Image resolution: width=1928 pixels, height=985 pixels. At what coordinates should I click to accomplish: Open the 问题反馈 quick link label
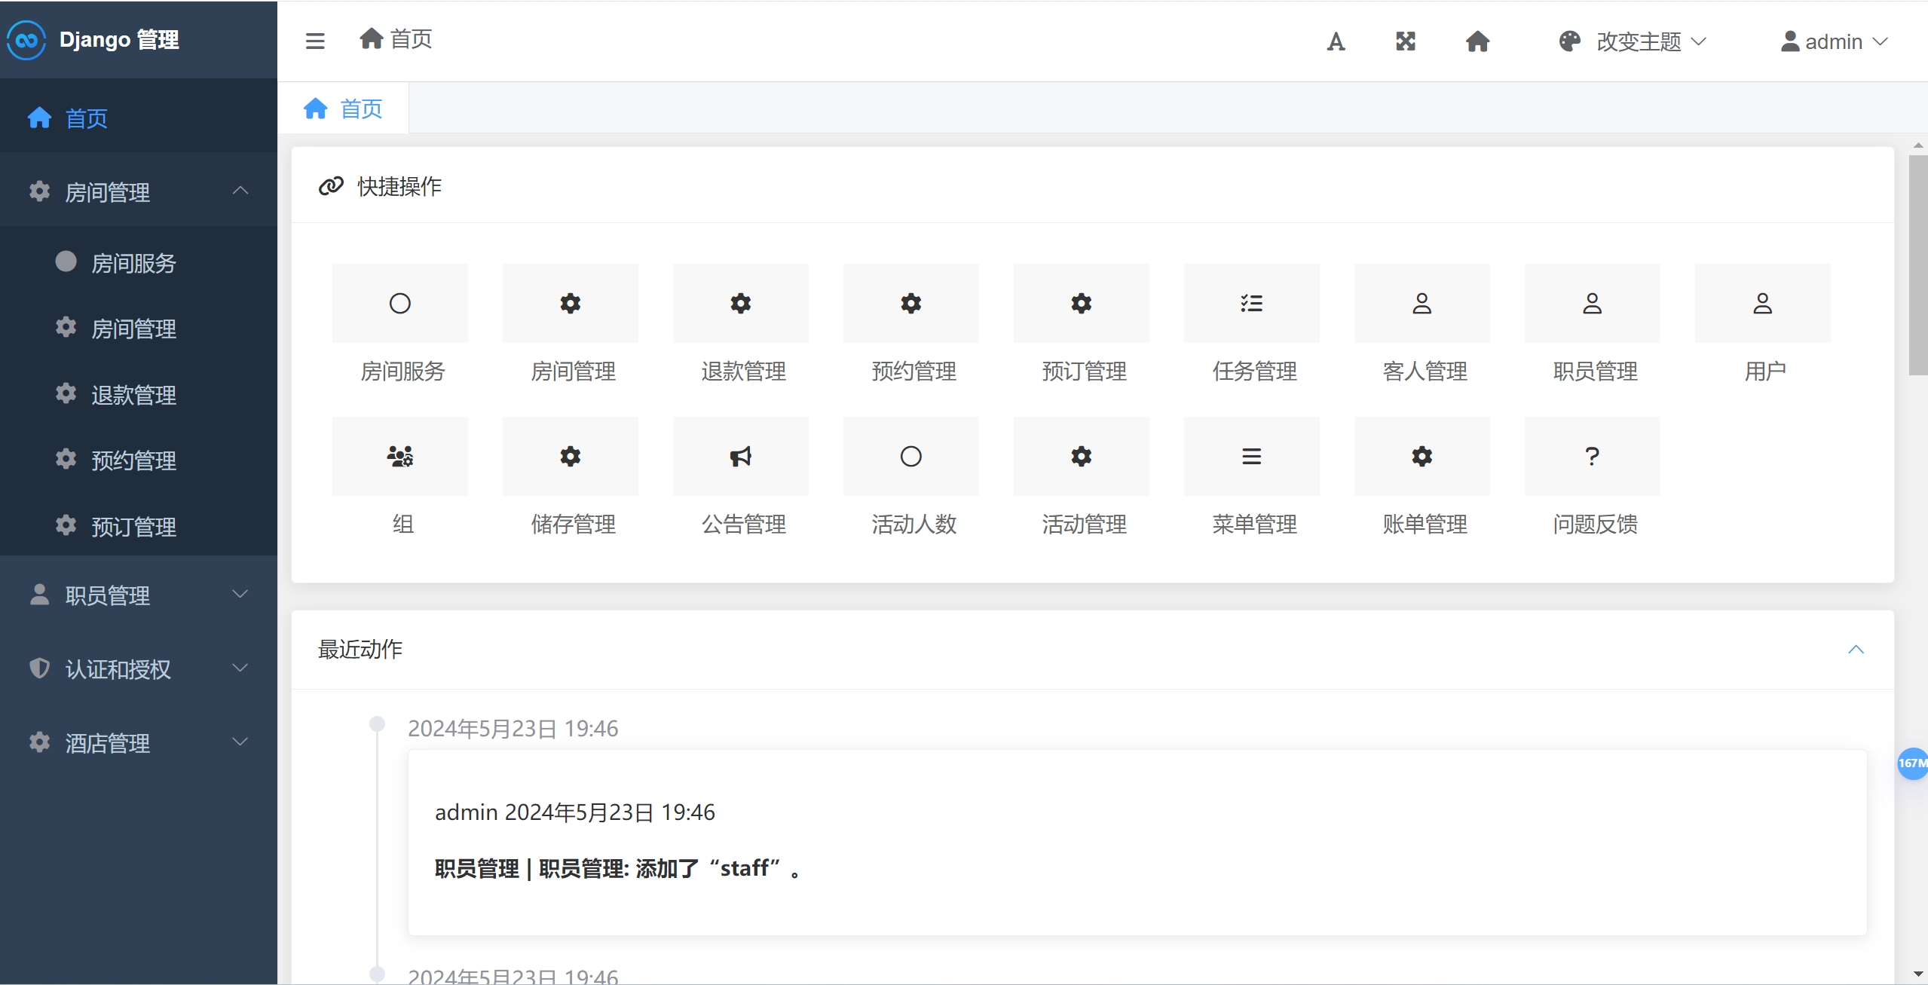pos(1596,524)
